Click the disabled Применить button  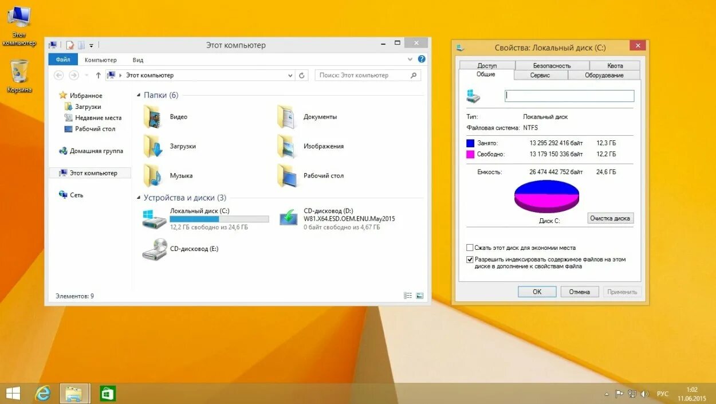[x=623, y=292]
